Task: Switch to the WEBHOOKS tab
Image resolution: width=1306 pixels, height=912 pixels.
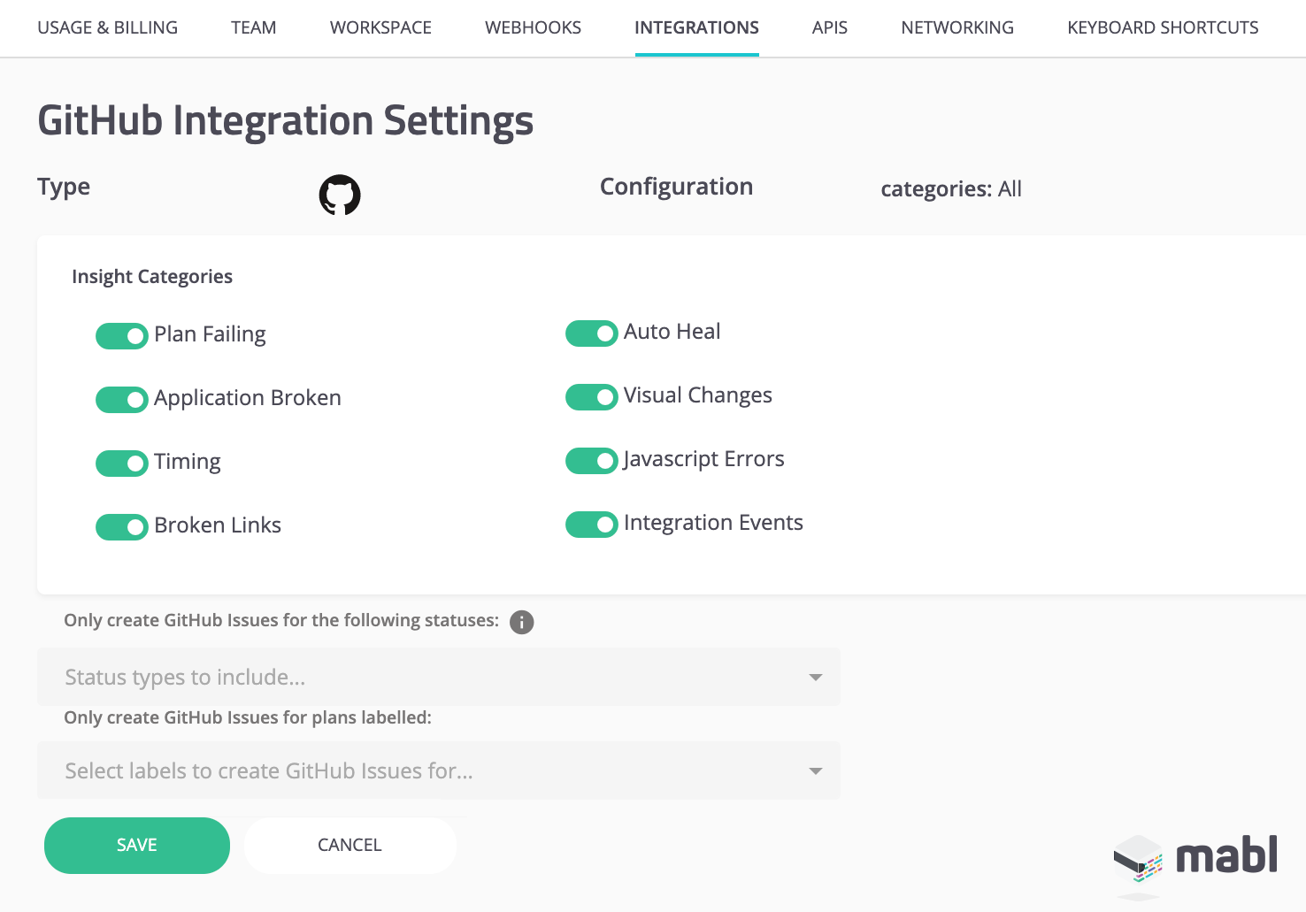Action: (x=532, y=27)
